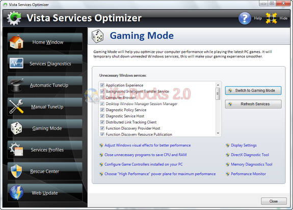
Task: Open the Rescue Center section
Action: (45, 171)
